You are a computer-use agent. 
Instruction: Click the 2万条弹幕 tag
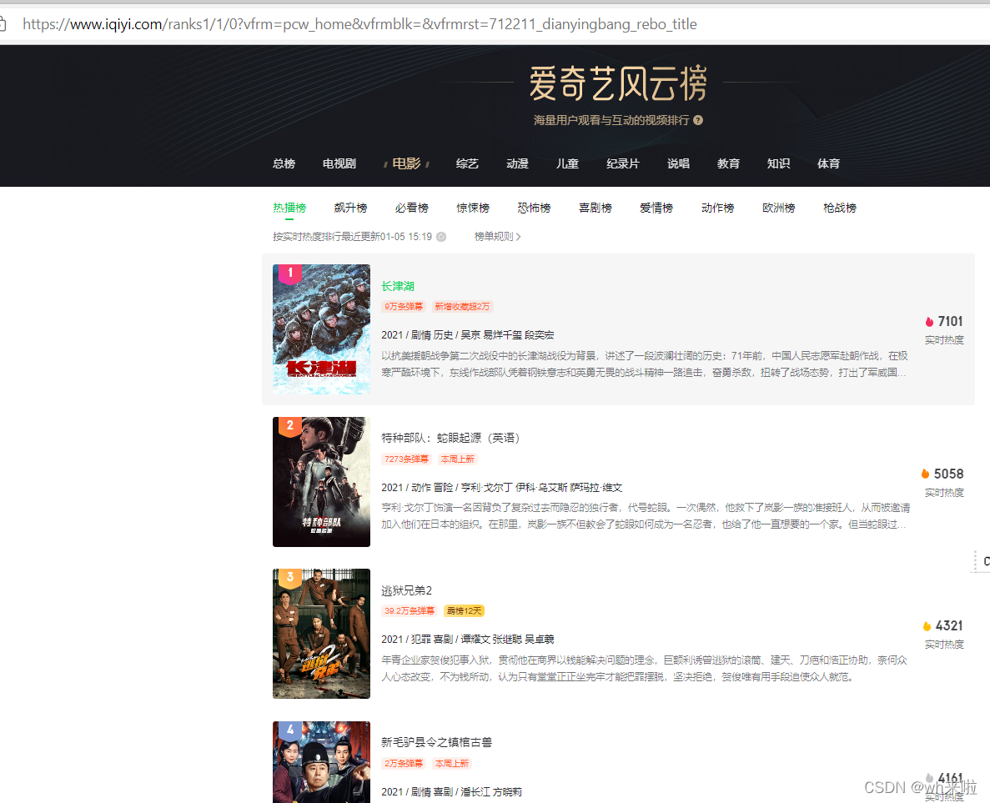404,763
